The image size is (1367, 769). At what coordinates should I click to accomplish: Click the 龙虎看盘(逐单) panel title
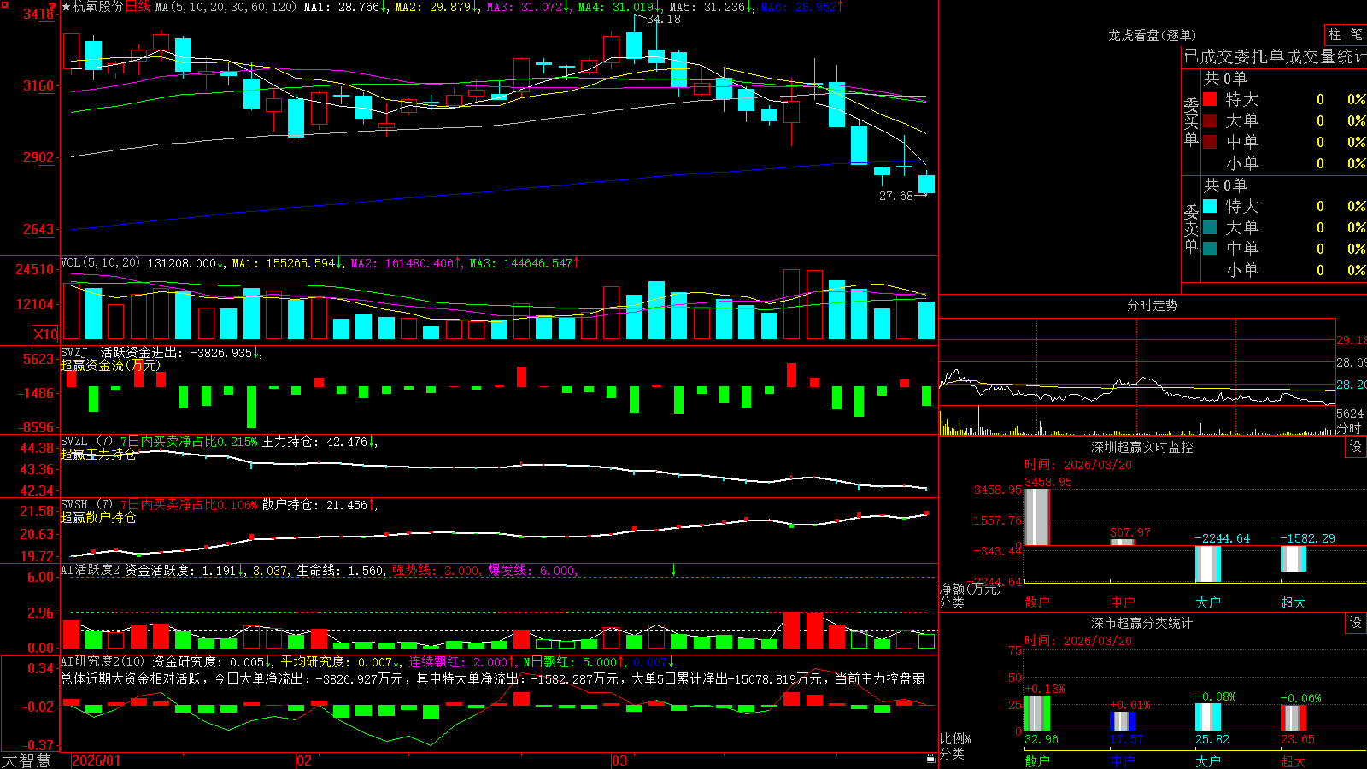pyautogui.click(x=1152, y=35)
